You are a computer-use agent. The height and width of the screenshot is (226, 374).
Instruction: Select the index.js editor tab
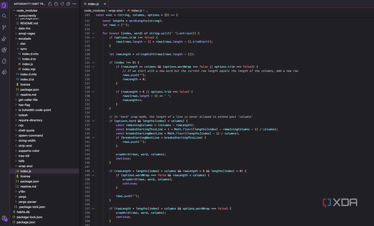[94, 4]
